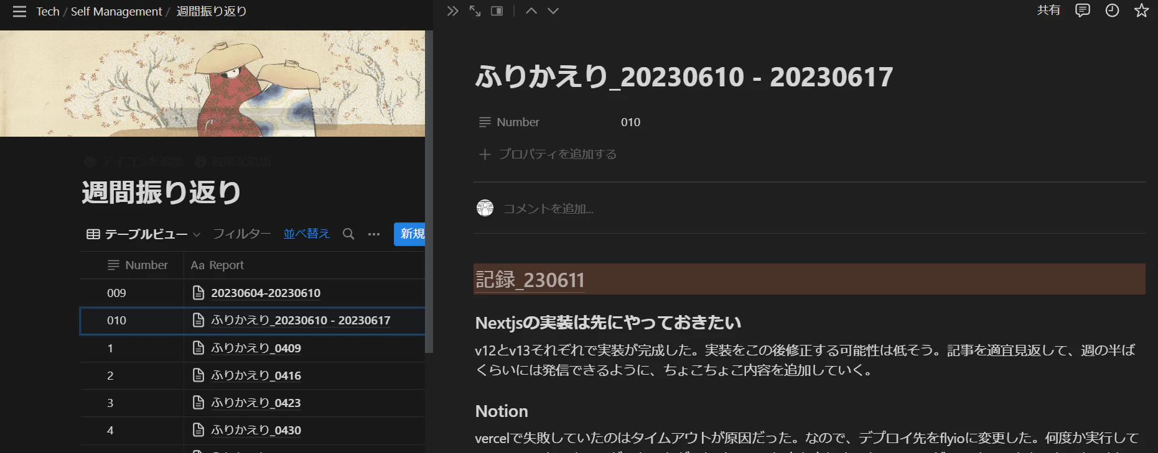Image resolution: width=1158 pixels, height=453 pixels.
Task: Click the 010 number cell in table
Action: tap(132, 321)
